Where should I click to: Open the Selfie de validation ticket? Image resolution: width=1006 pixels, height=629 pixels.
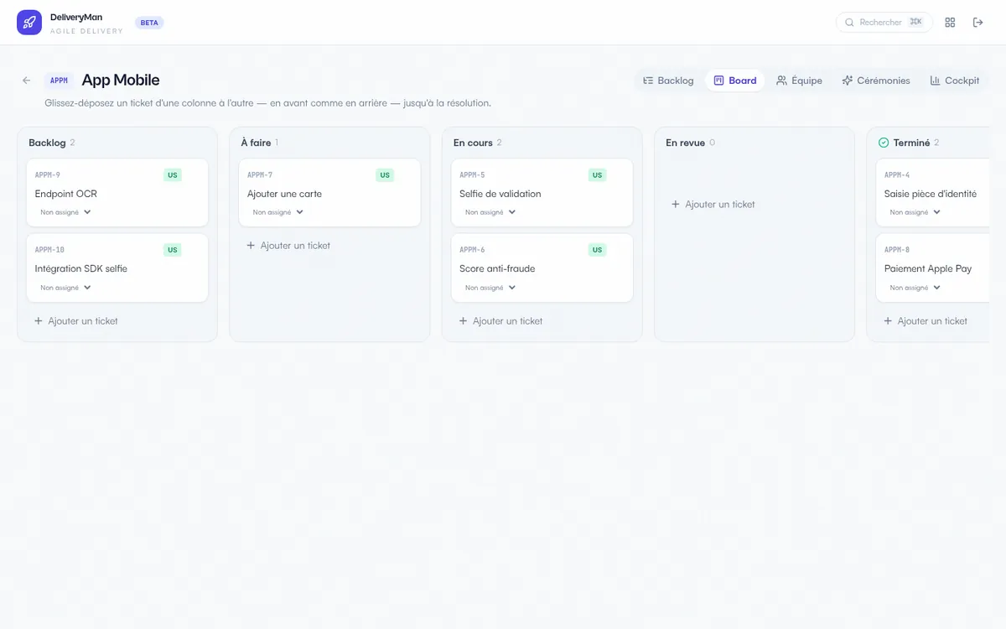[x=542, y=193]
